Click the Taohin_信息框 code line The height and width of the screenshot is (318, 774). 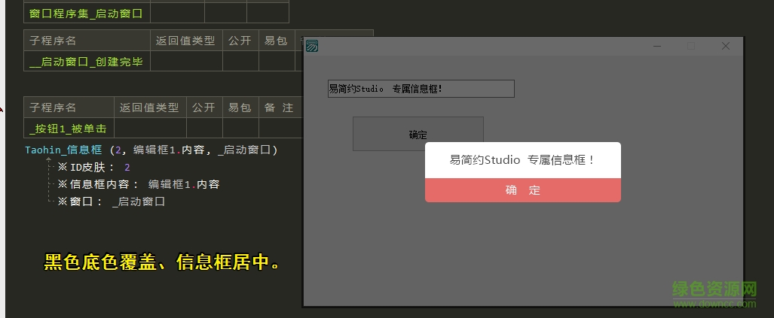[x=151, y=150]
